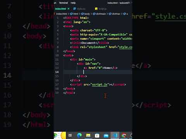Screen dimensions: 186x139
Task: Place cursor in the DOCTYPE html declaration
Action: pyautogui.click(x=76, y=18)
